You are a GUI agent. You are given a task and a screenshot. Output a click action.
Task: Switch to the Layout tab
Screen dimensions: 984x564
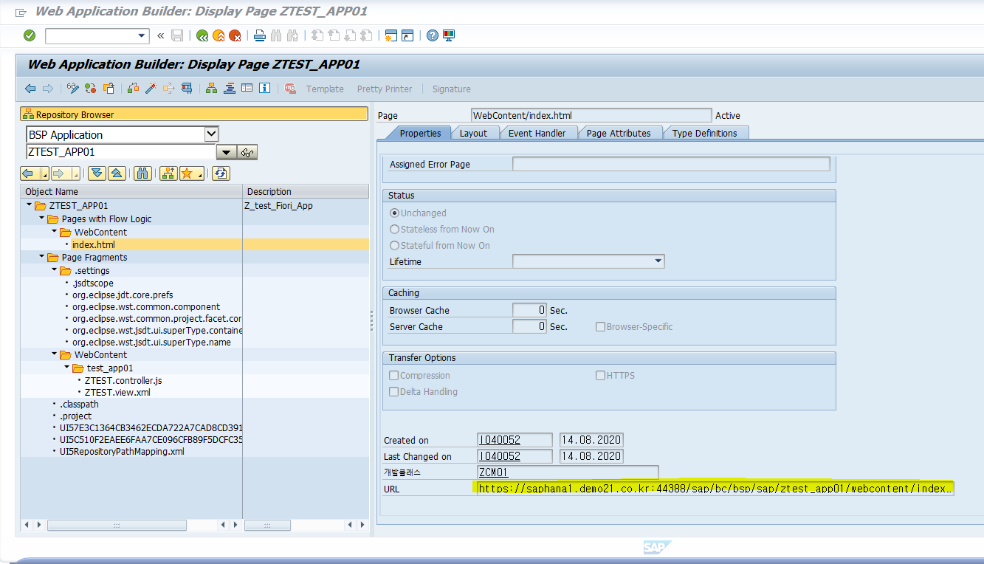(473, 133)
